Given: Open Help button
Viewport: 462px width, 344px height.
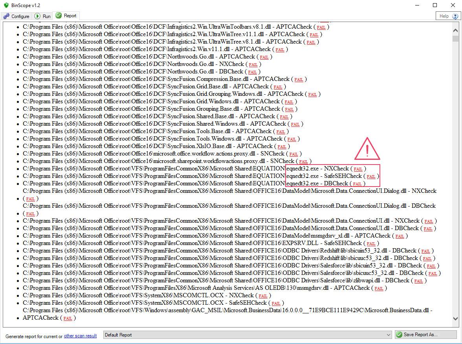Looking at the screenshot, I should (x=448, y=16).
